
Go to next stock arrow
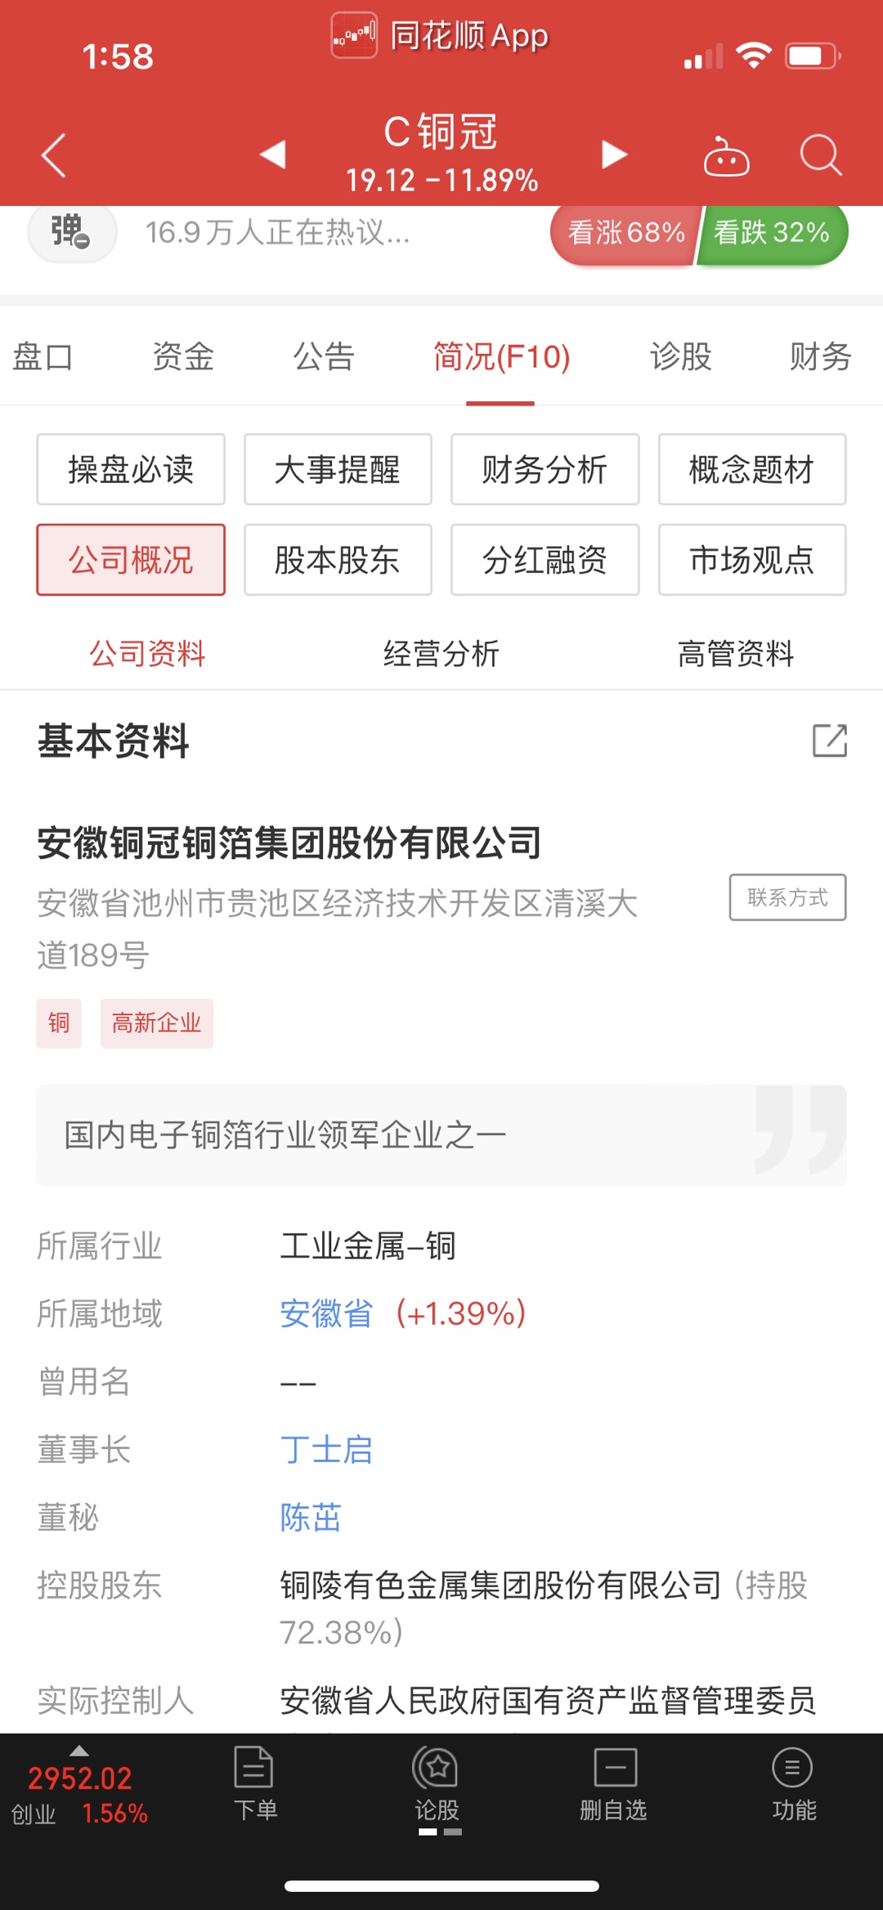click(x=614, y=154)
